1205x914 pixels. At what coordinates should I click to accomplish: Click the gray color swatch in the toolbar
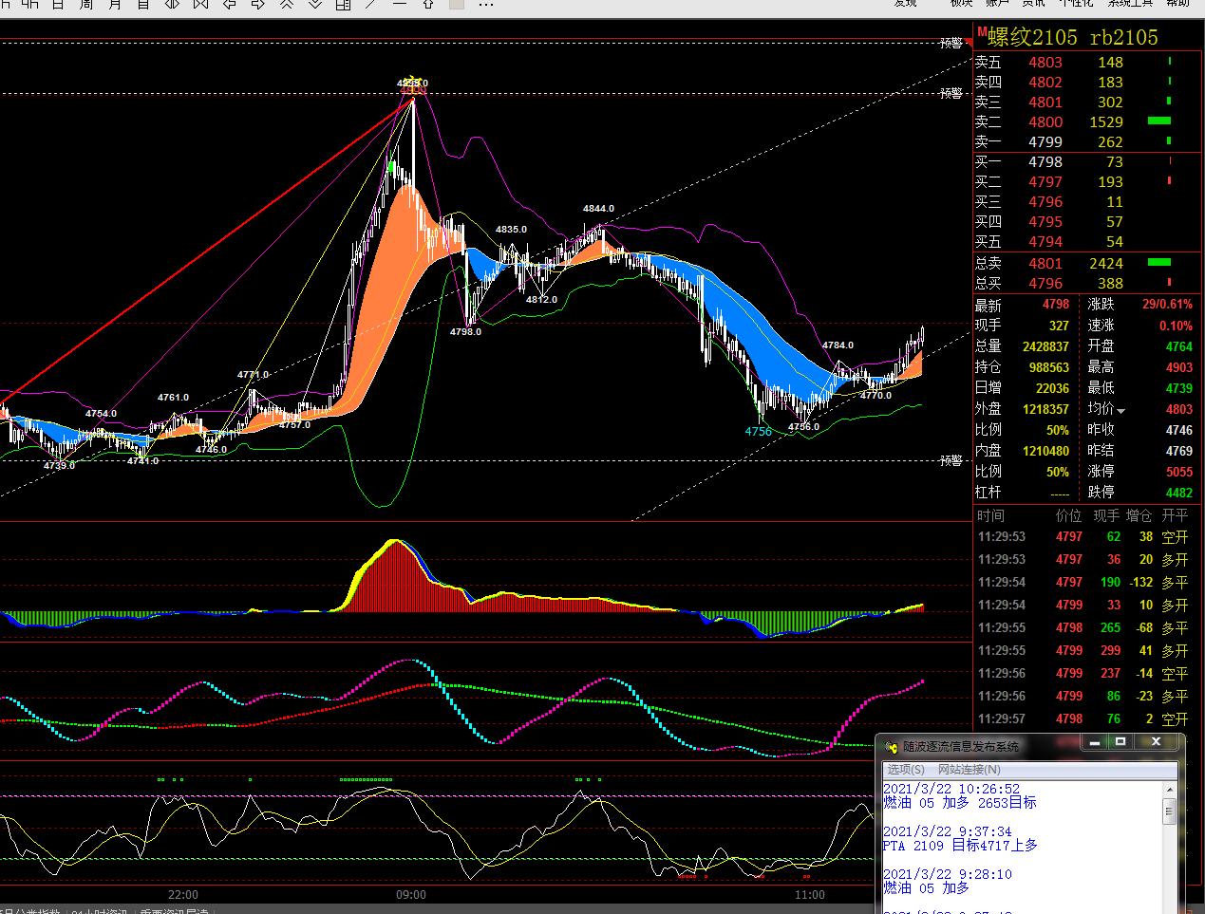(x=457, y=4)
